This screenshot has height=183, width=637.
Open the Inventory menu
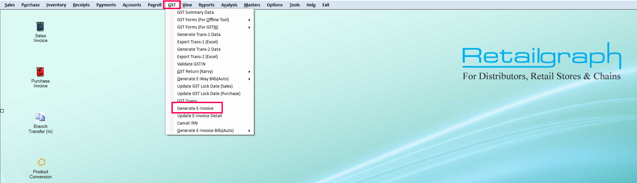point(56,5)
